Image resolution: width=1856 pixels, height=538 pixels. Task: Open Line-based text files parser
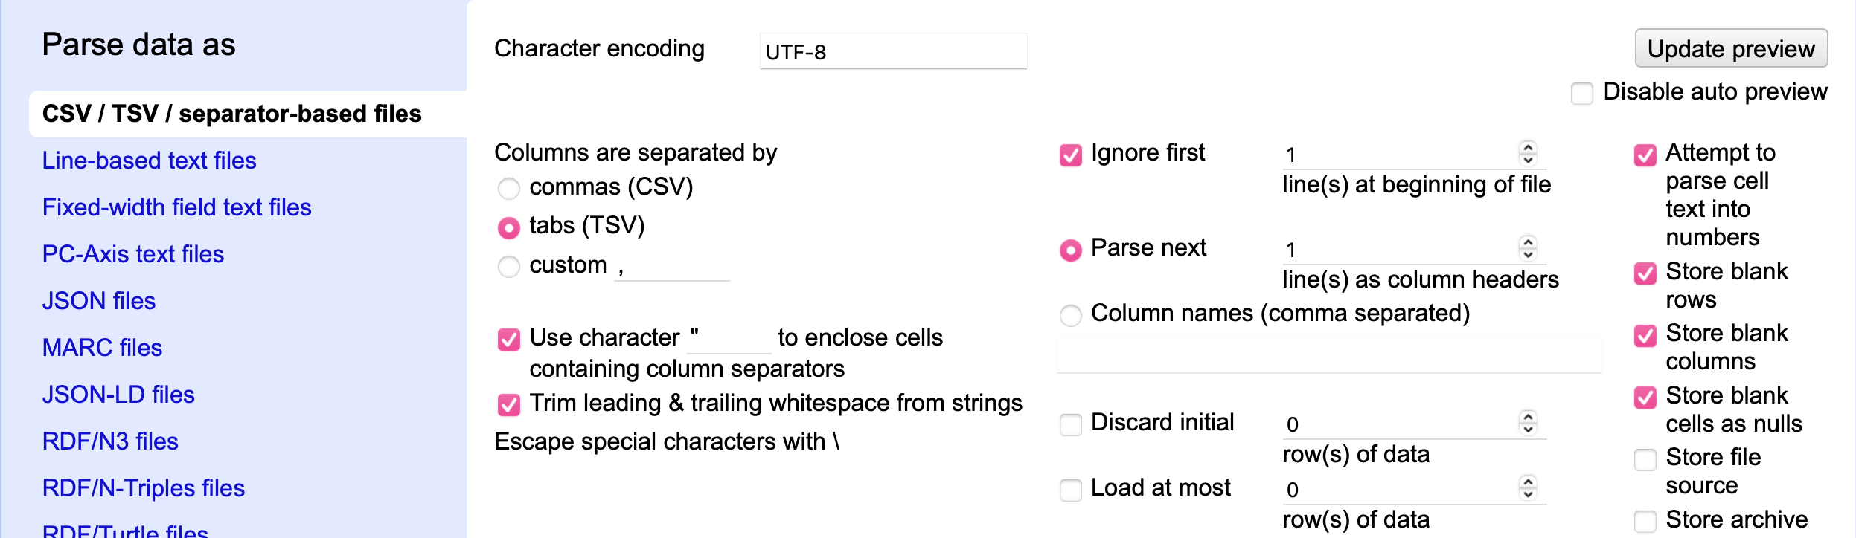[x=149, y=161]
